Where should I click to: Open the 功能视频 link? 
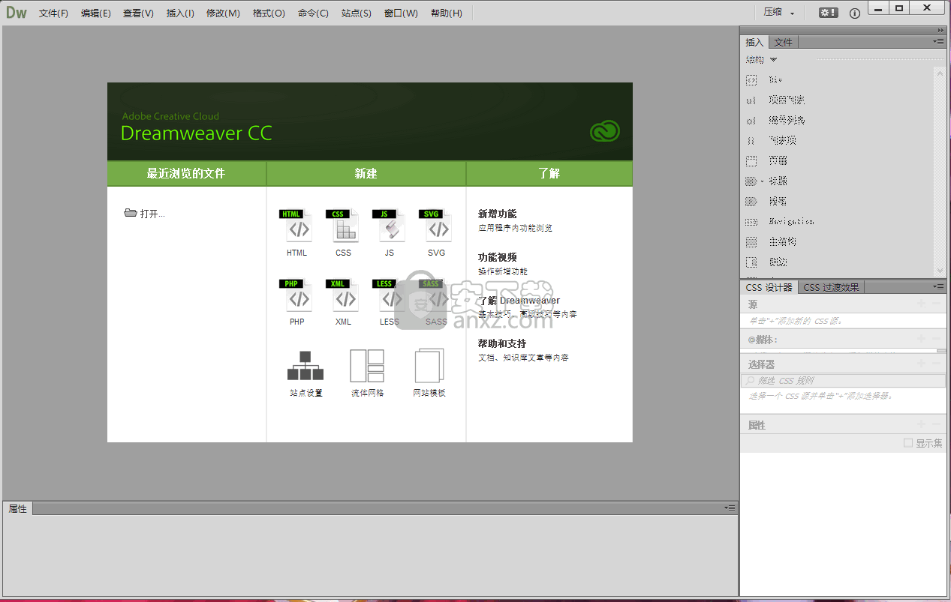coord(498,257)
